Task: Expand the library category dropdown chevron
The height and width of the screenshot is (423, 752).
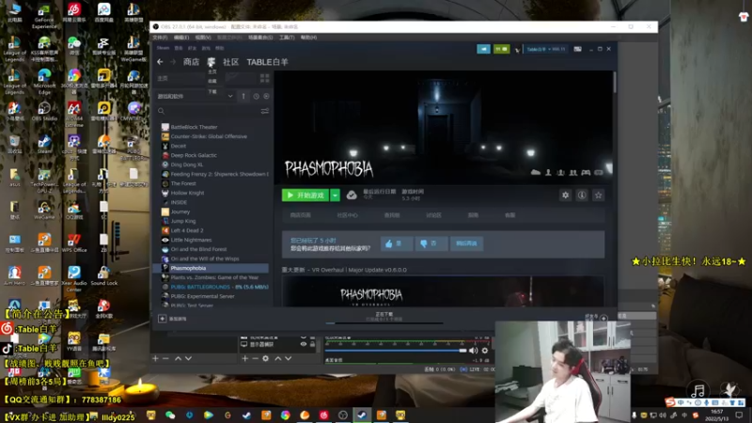Action: 230,97
